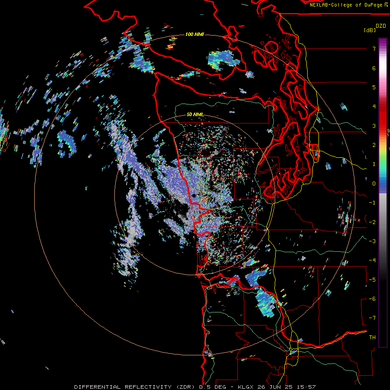Click the 50 NMI range ring label
390x390 pixels.
195,114
